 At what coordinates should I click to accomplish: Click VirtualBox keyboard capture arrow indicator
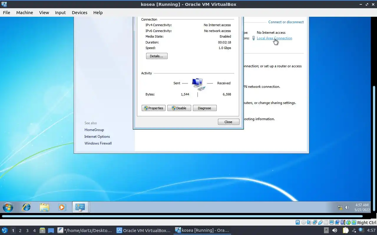(354, 222)
